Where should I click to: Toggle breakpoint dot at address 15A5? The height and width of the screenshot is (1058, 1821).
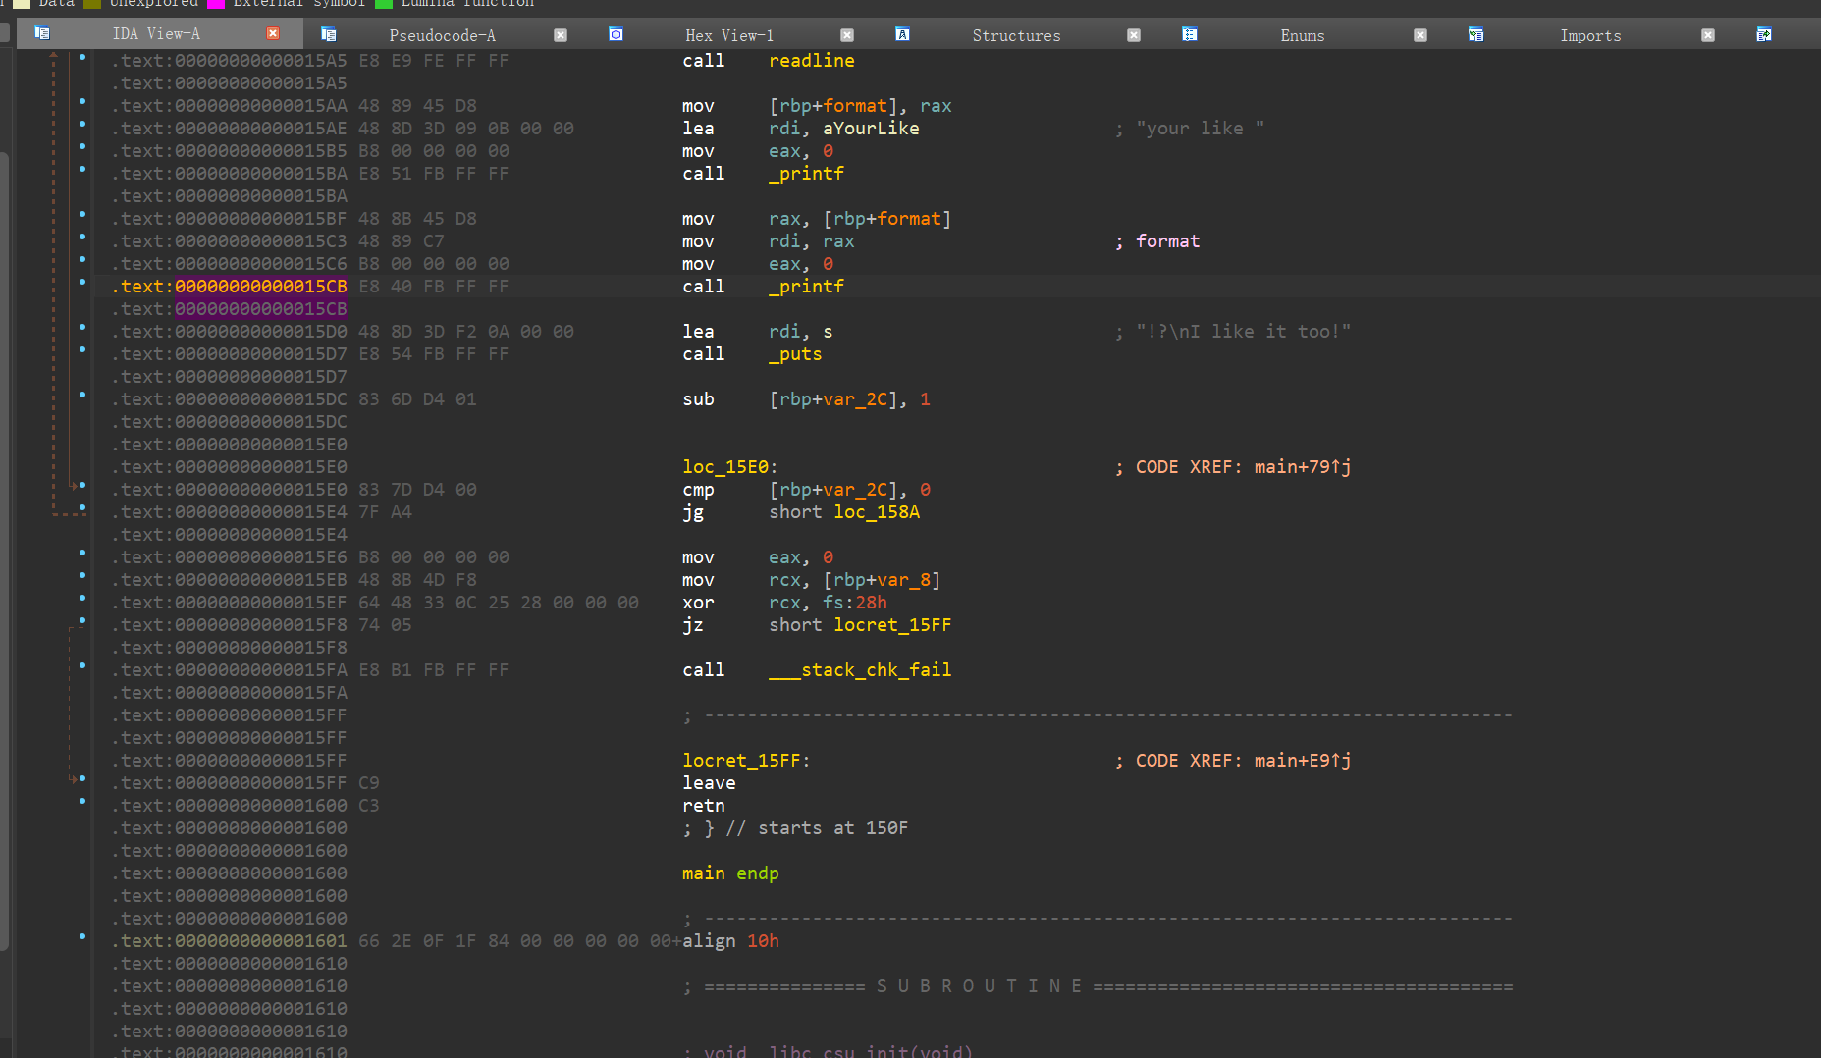82,57
